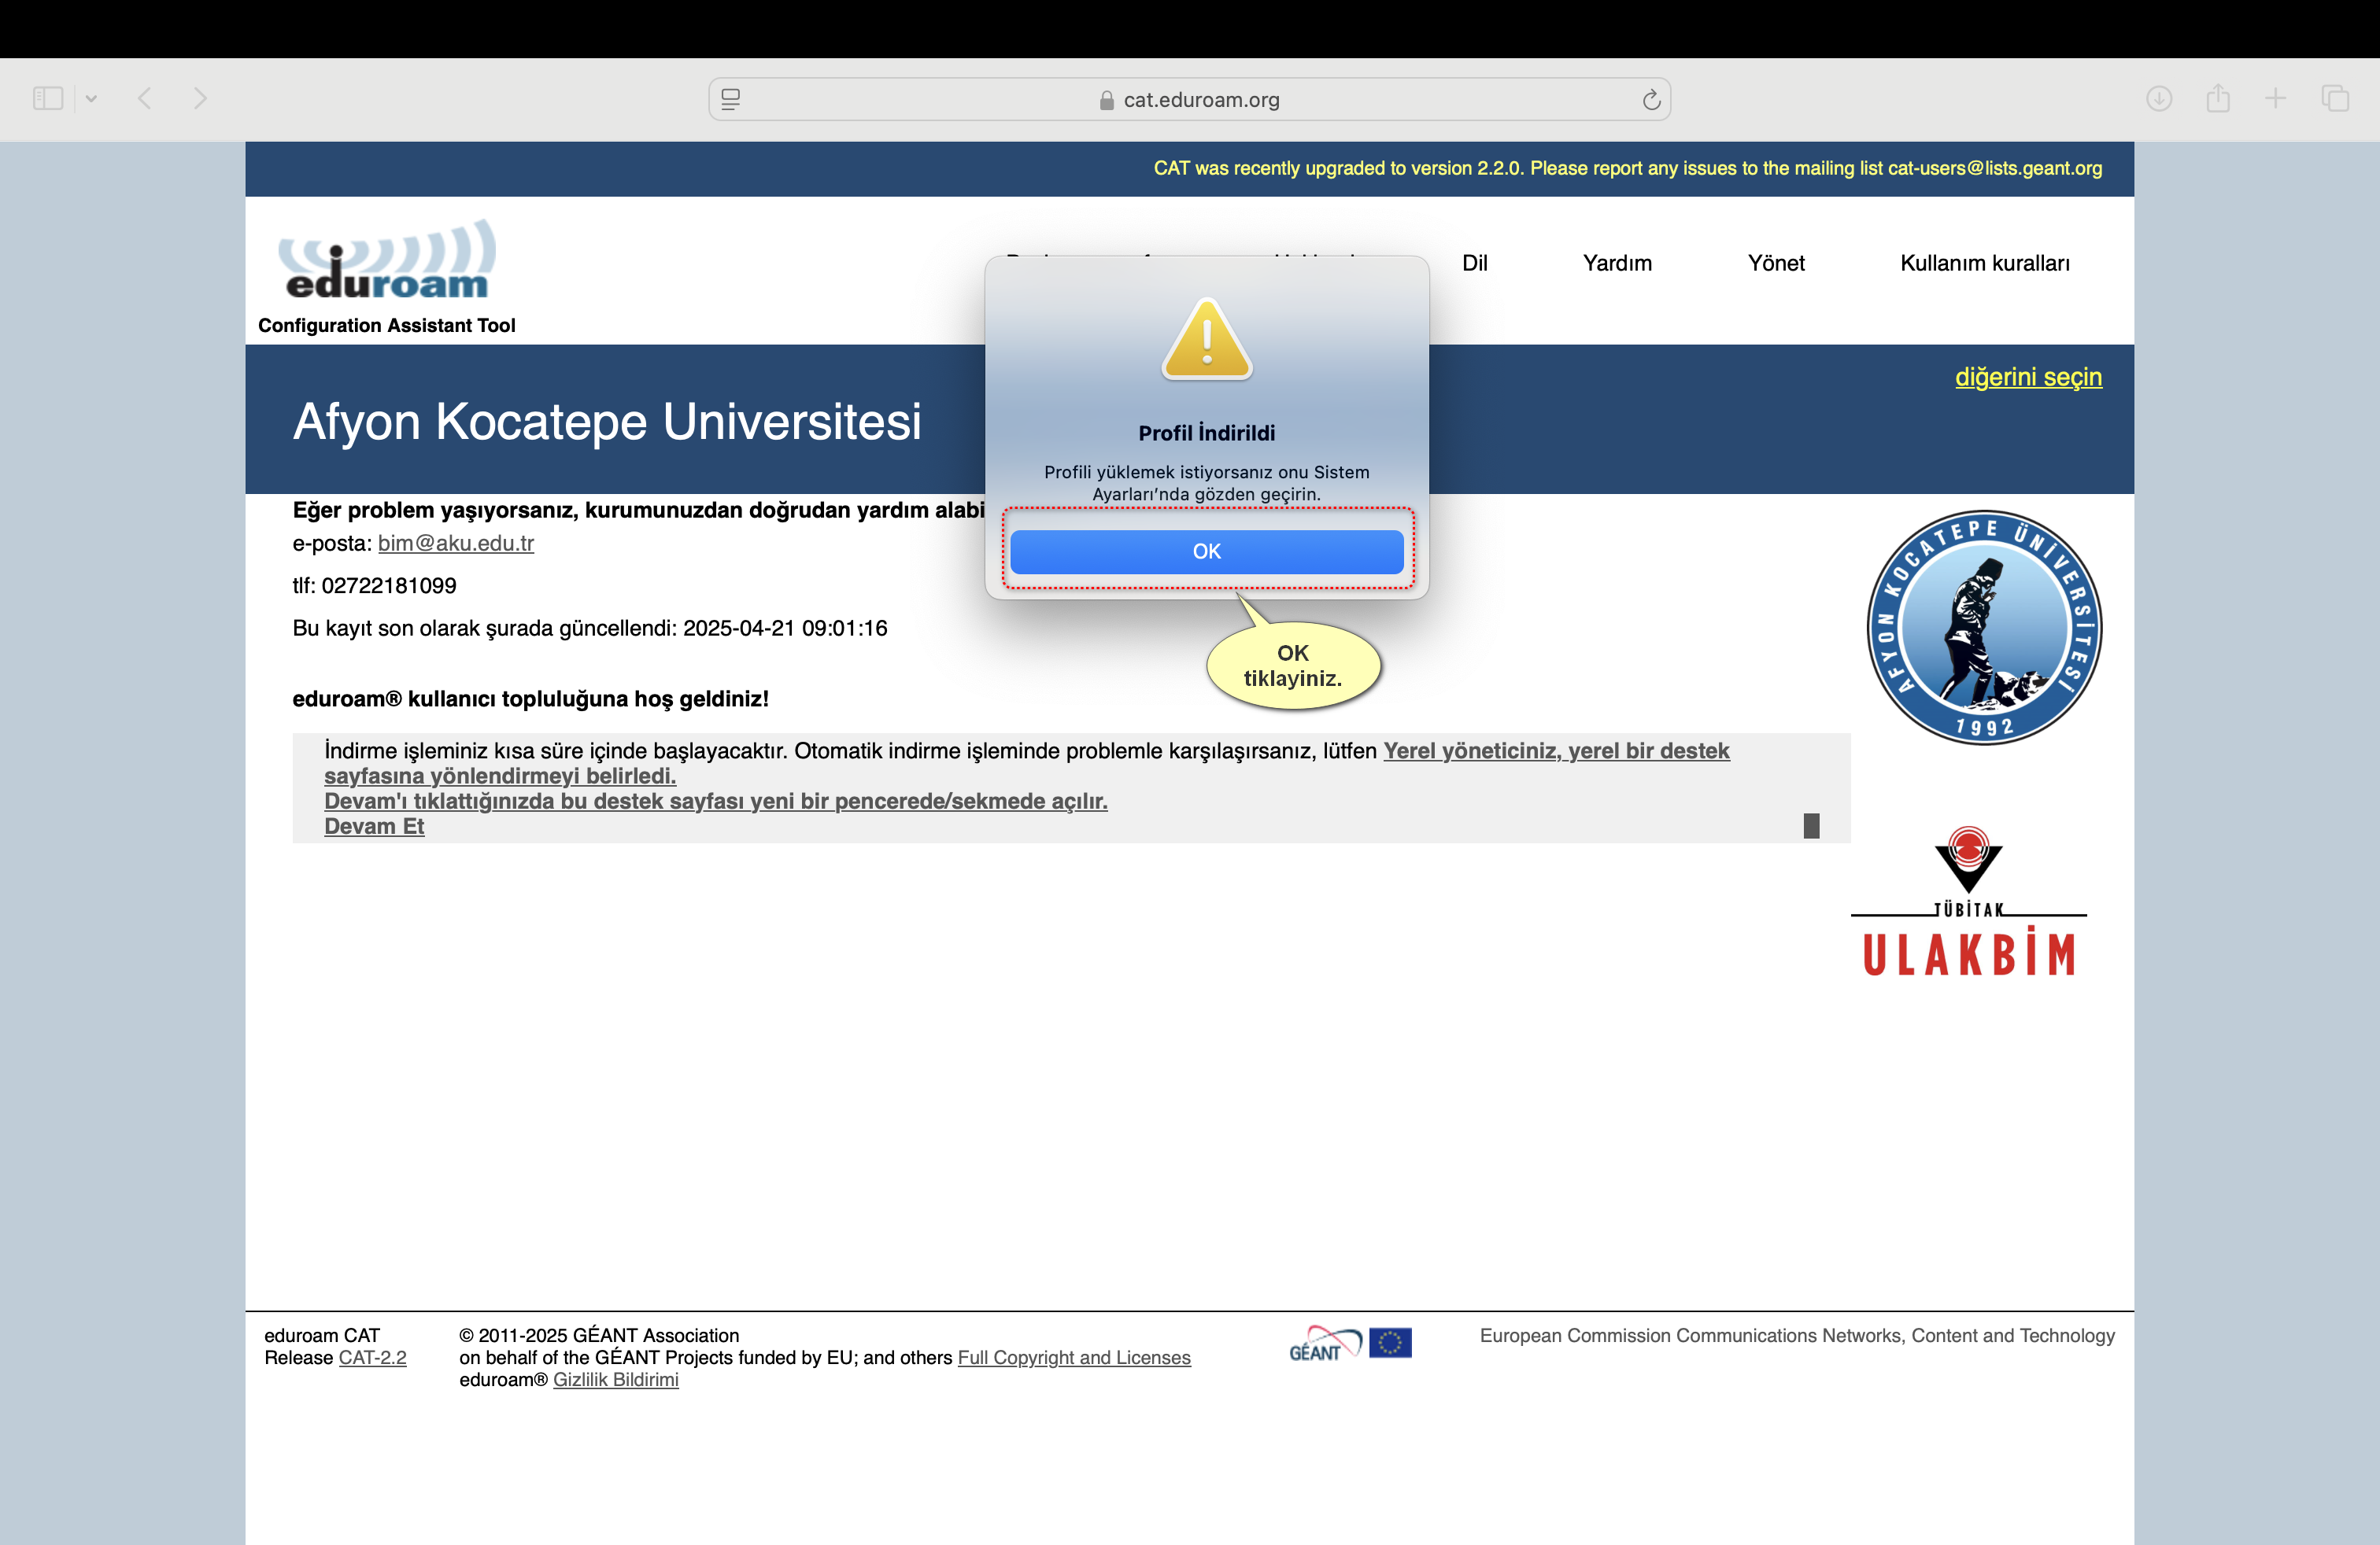The height and width of the screenshot is (1545, 2380).
Task: Click the Profil İndirildi dialog title
Action: point(1206,433)
